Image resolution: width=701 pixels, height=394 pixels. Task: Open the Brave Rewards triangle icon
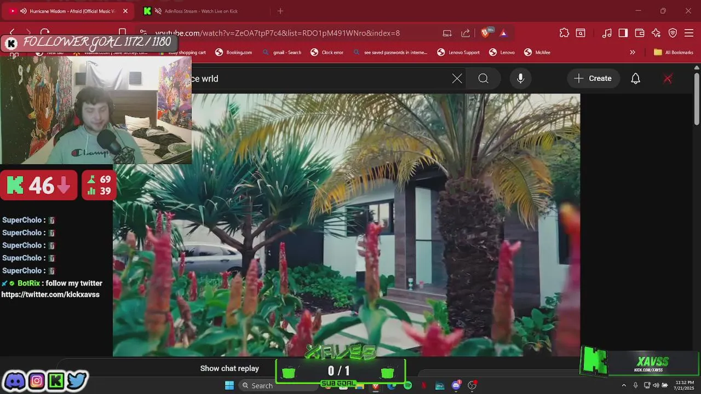pyautogui.click(x=503, y=33)
